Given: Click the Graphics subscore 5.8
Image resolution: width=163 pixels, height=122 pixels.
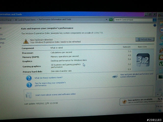Looking at the screenshot, I should pos(129,59).
